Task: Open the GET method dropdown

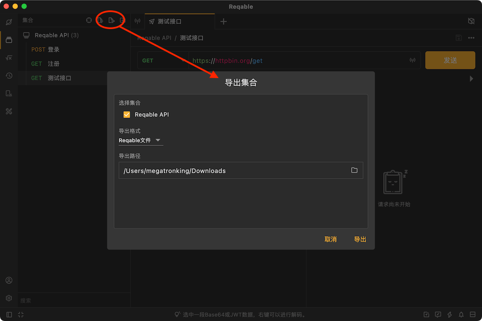Action: [163, 61]
